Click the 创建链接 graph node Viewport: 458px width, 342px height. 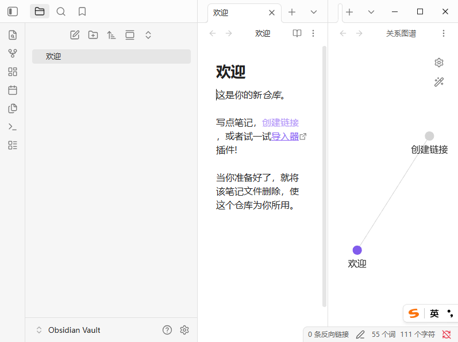[429, 136]
